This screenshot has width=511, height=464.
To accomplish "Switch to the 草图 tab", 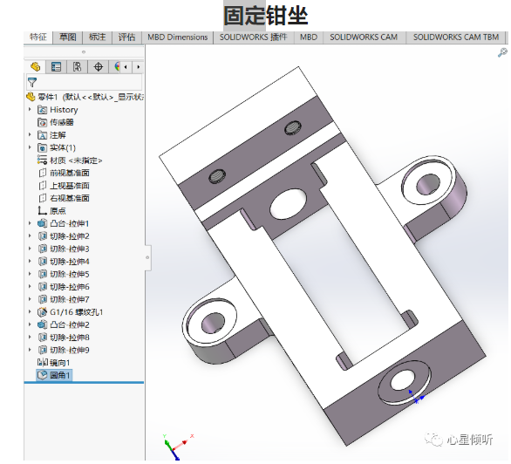I will (67, 38).
